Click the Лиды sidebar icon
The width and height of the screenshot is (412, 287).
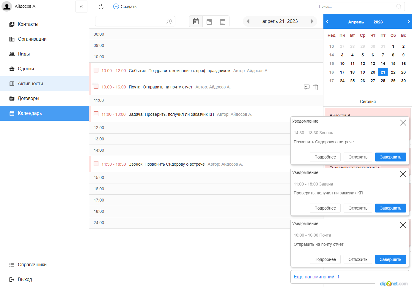click(x=12, y=54)
